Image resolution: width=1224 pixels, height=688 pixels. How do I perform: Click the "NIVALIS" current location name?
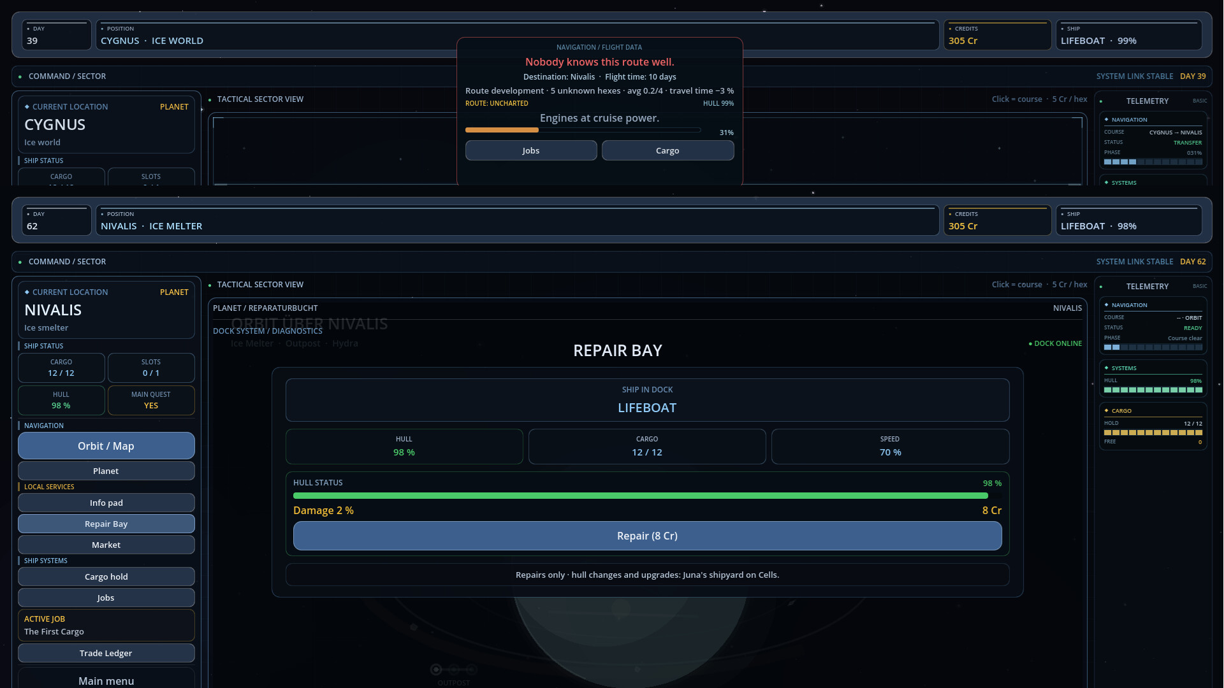[x=53, y=310]
